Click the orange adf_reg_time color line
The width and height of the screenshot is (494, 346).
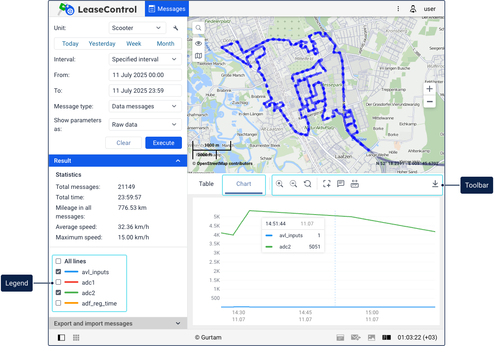click(71, 303)
